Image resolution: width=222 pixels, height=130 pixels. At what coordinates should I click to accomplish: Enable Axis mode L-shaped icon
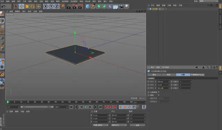[2, 56]
